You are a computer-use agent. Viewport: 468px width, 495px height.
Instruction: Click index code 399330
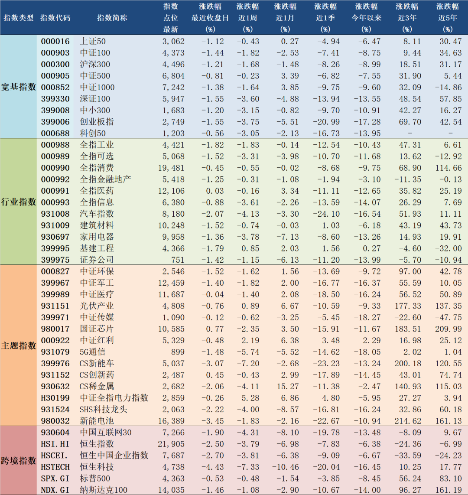coord(55,99)
